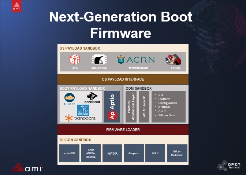This screenshot has height=175, width=246.
Task: Click the coreboot rabbit logo
Action: click(92, 98)
